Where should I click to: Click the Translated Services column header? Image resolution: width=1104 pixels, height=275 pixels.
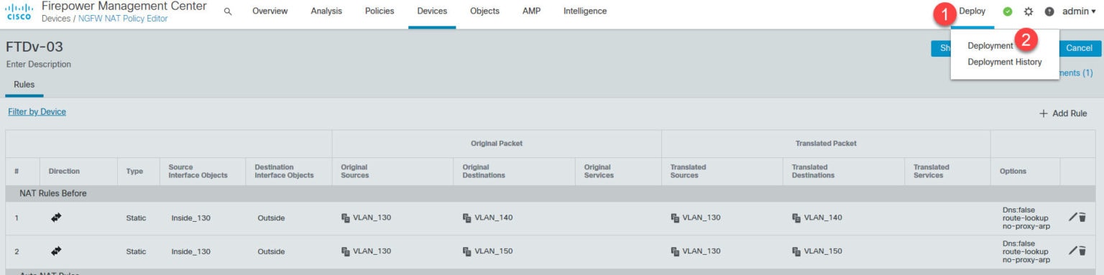click(x=931, y=172)
